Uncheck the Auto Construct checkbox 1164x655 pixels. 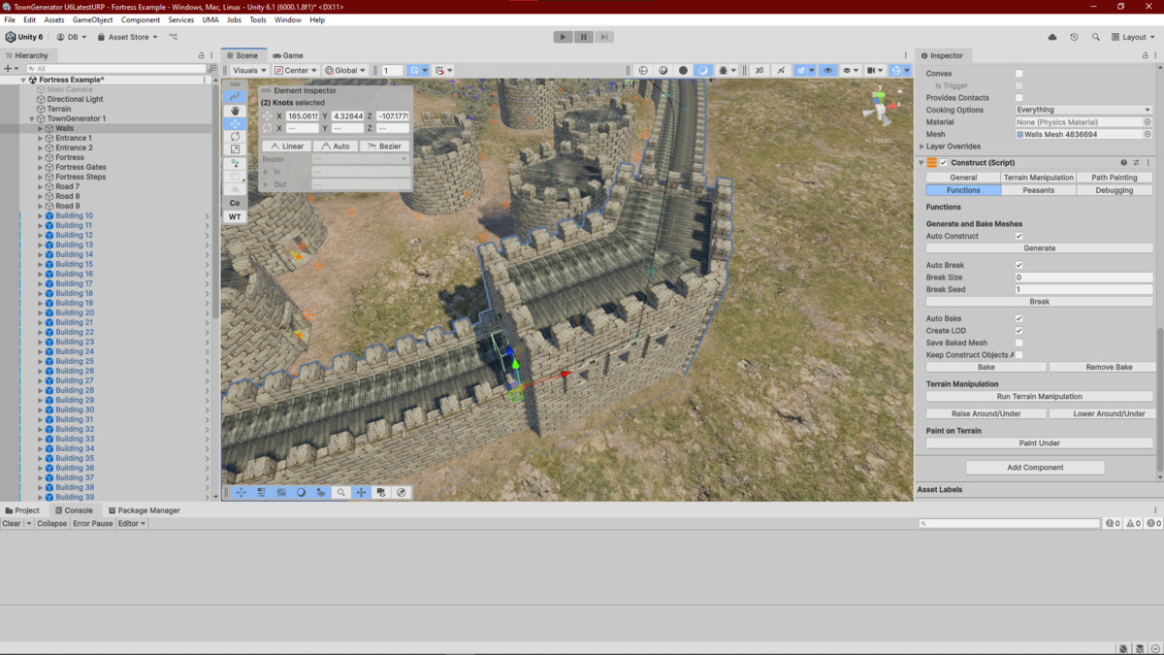1018,236
